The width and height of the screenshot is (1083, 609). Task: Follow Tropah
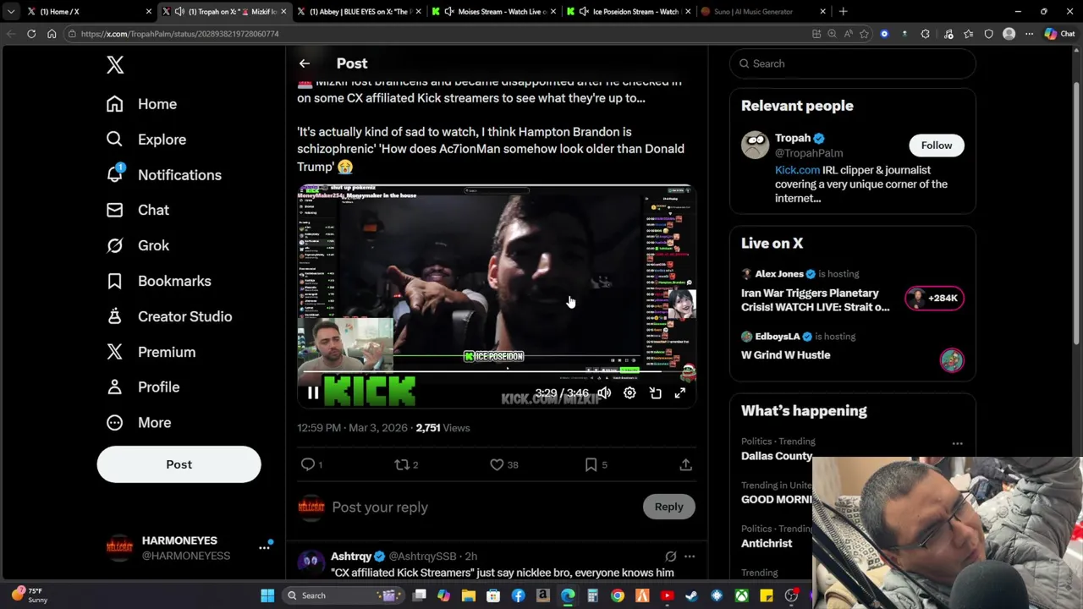pos(937,145)
